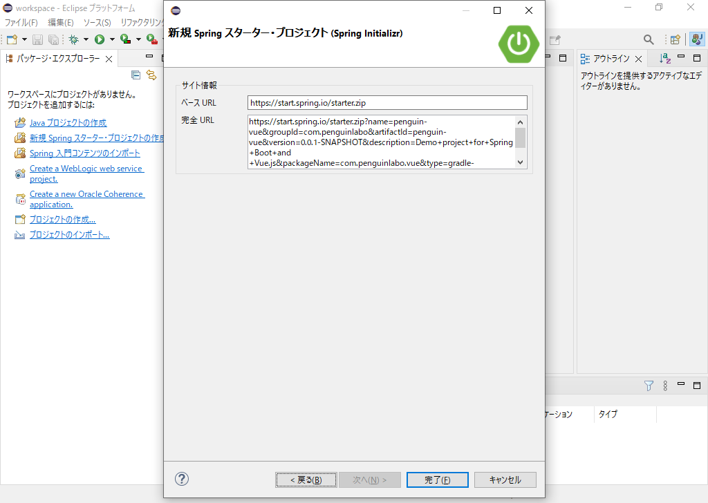This screenshot has width=708, height=503.
Task: Click the green Run button icon
Action: tap(100, 39)
